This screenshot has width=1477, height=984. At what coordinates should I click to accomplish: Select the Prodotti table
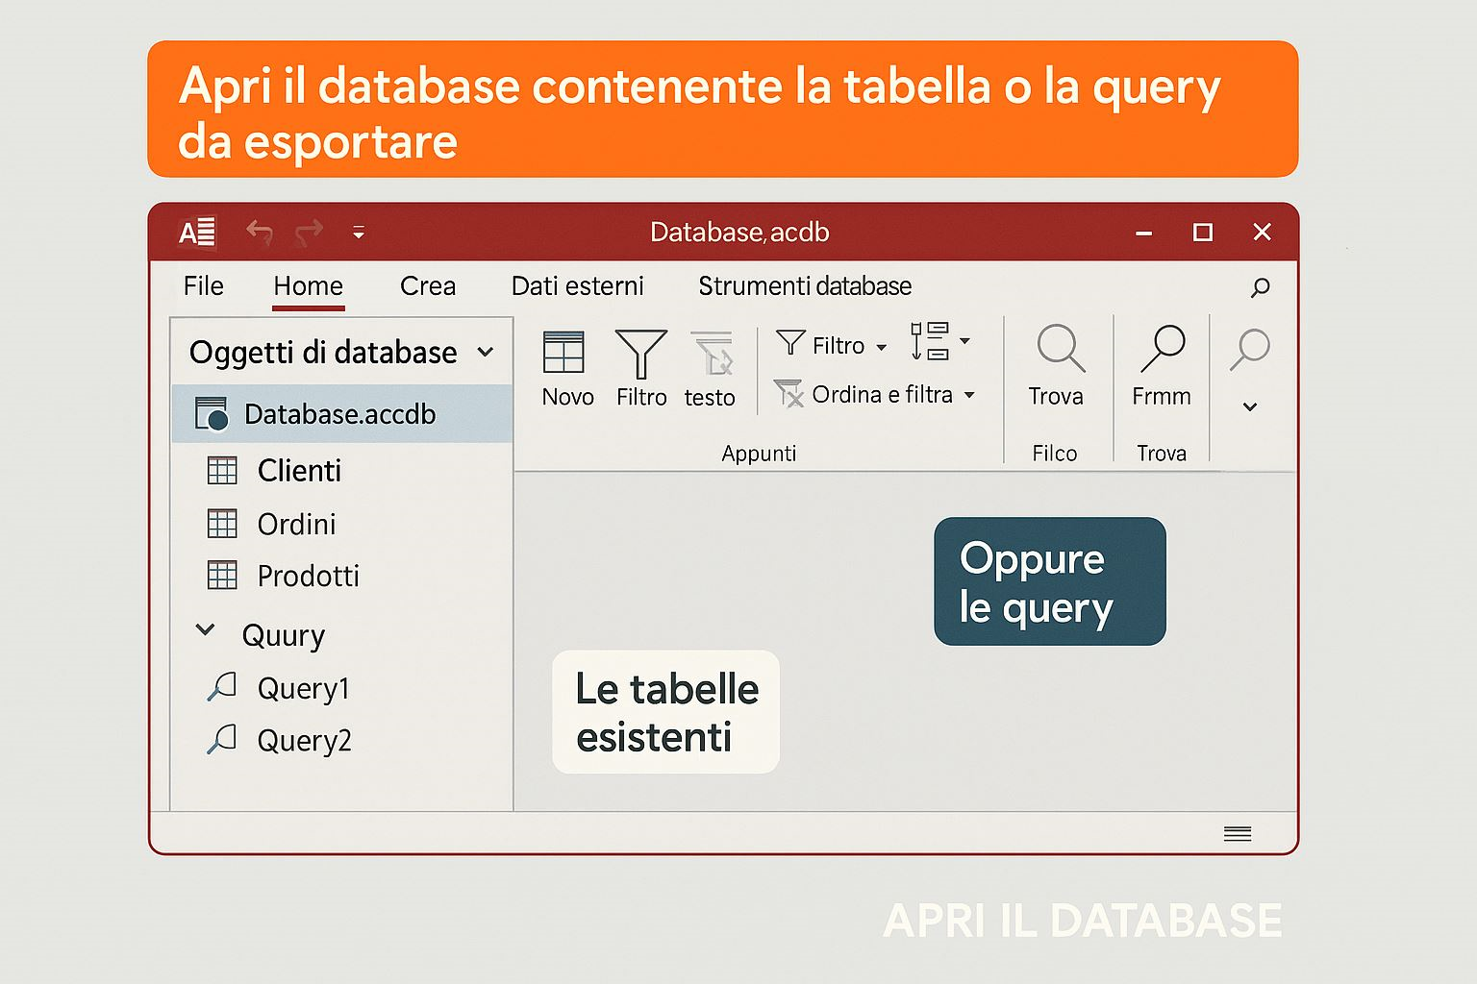pos(307,577)
